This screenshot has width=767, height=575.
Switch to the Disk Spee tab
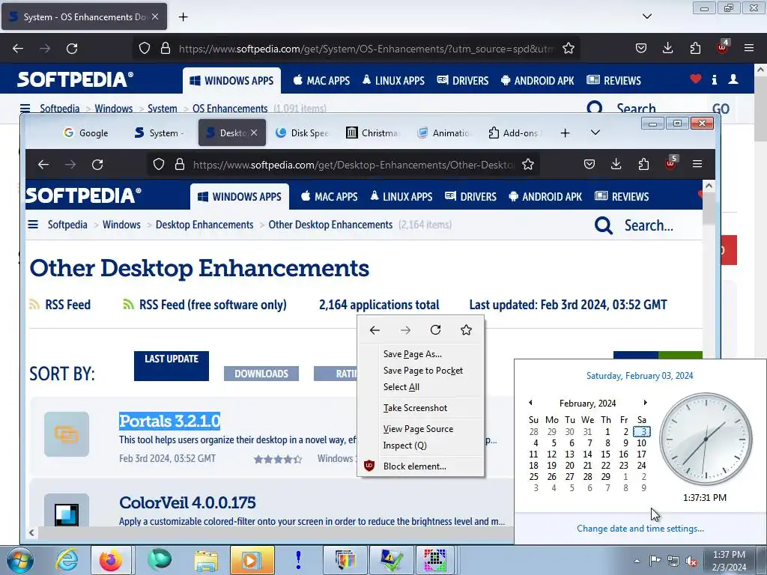[x=303, y=133]
